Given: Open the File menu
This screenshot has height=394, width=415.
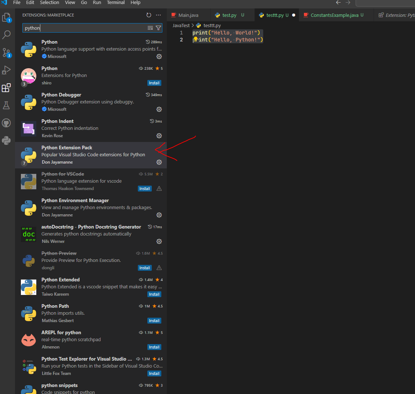Looking at the screenshot, I should (16, 2).
